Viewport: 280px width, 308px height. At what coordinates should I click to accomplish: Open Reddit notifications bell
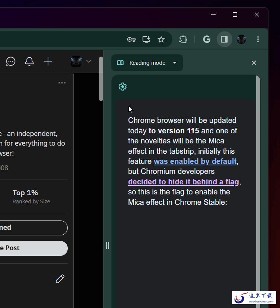29,61
